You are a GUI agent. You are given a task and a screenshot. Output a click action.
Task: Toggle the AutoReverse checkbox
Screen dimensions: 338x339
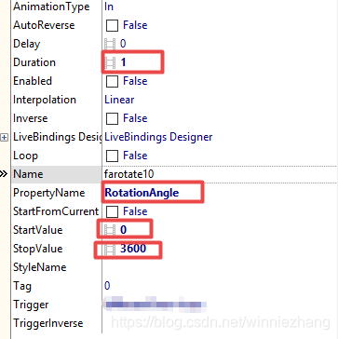112,25
